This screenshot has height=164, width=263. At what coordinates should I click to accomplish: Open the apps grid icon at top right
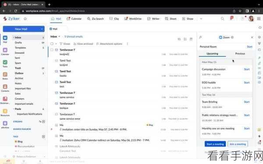coord(259,19)
